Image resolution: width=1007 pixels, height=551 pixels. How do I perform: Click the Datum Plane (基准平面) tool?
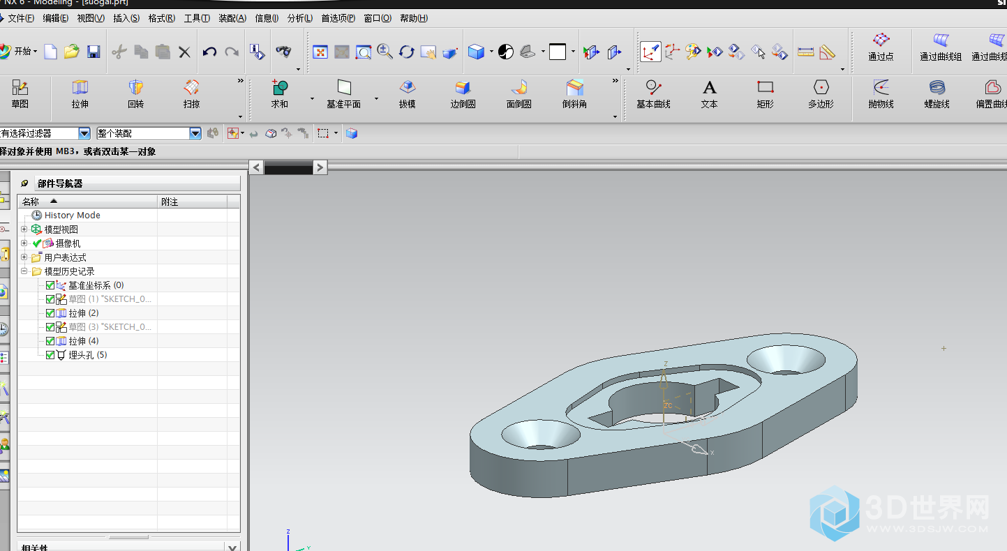pos(344,94)
